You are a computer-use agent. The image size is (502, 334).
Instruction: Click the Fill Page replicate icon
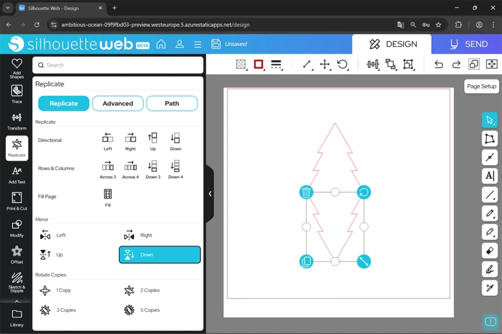click(x=108, y=194)
